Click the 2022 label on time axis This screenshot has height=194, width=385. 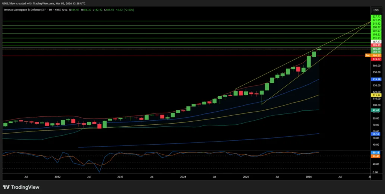click(x=58, y=176)
